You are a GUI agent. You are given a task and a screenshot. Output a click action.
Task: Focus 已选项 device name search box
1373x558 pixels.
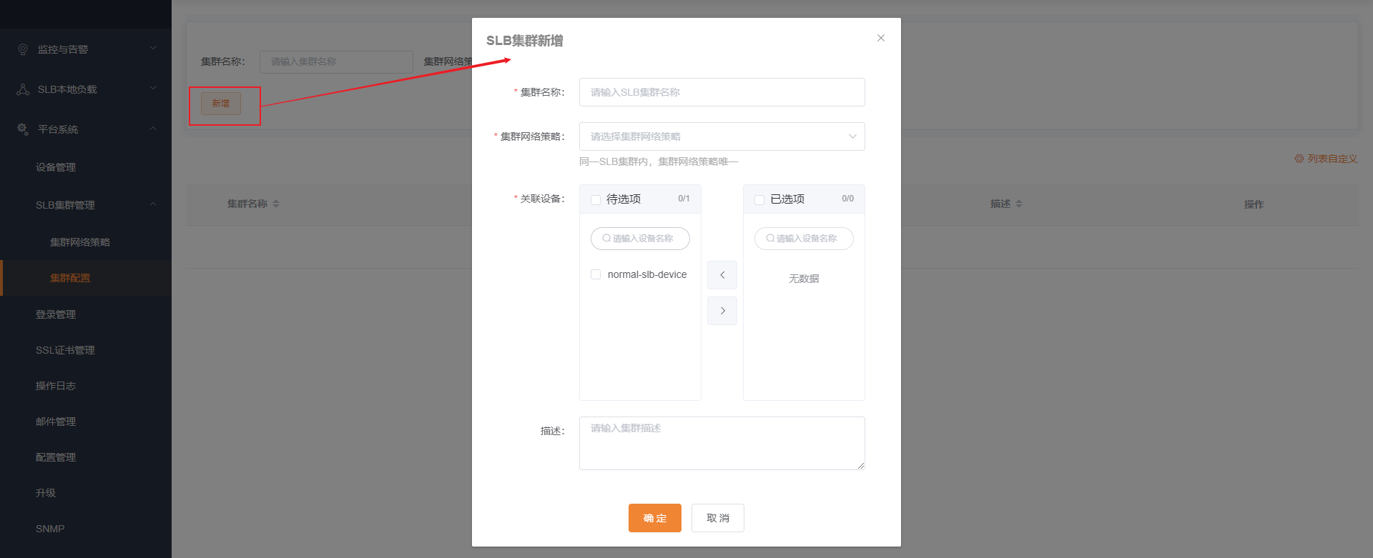click(804, 239)
